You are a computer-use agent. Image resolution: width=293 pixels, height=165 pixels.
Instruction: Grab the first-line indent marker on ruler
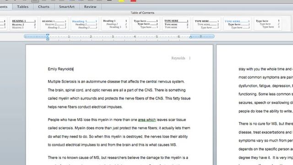click(x=48, y=35)
